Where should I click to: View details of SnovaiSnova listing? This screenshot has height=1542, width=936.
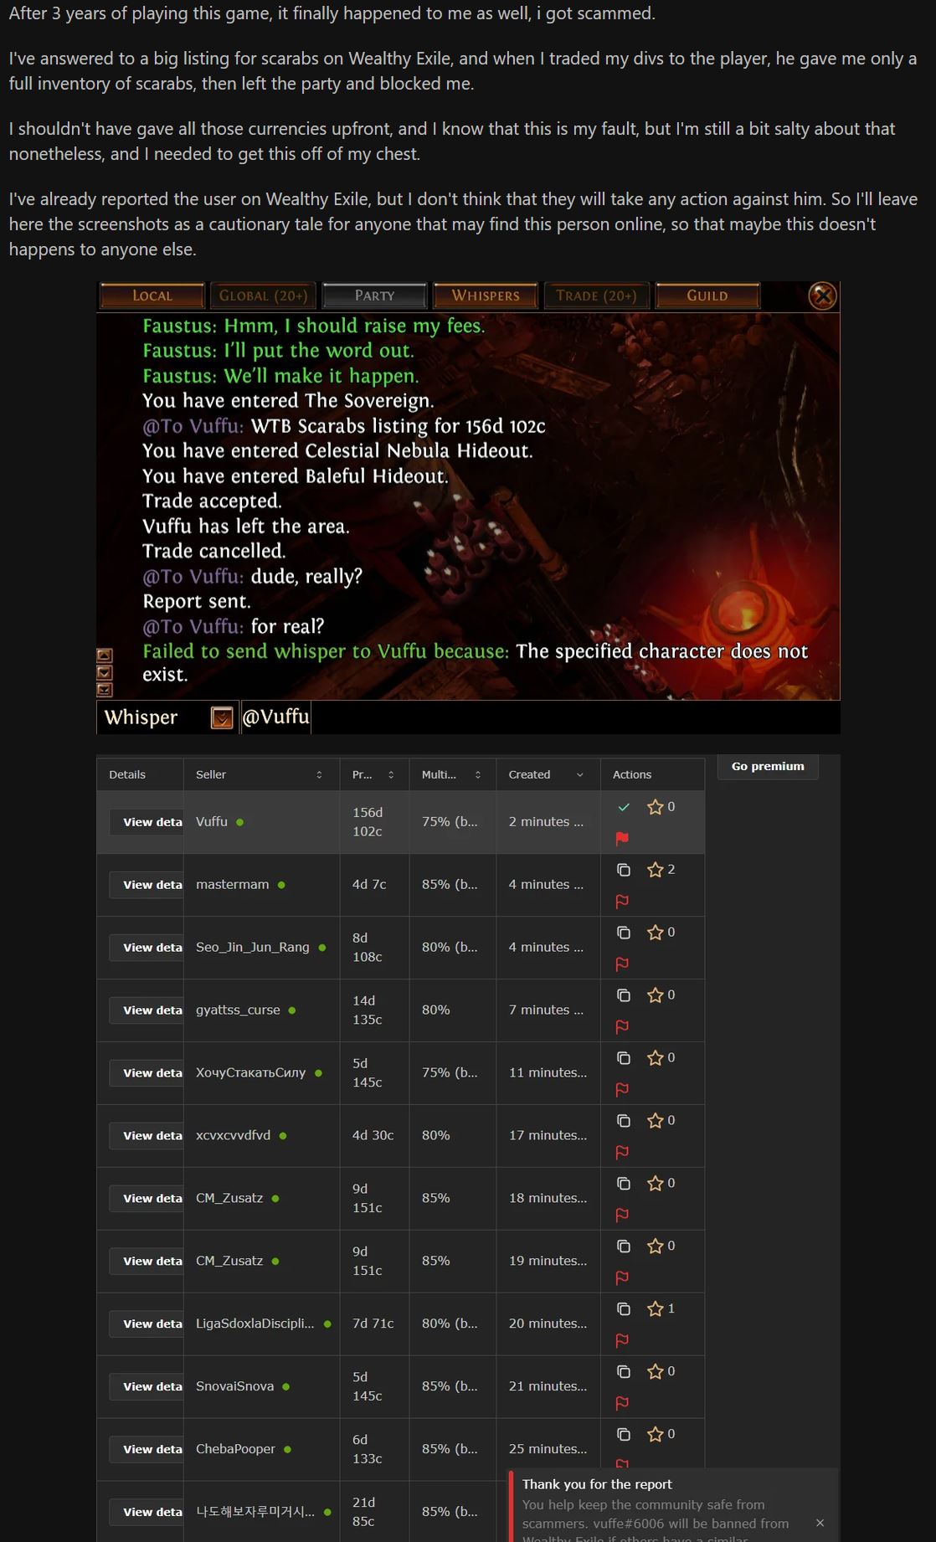(147, 1386)
